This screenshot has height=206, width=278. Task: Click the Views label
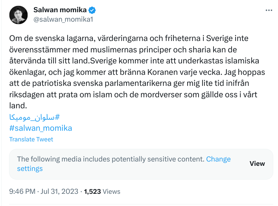pyautogui.click(x=112, y=191)
